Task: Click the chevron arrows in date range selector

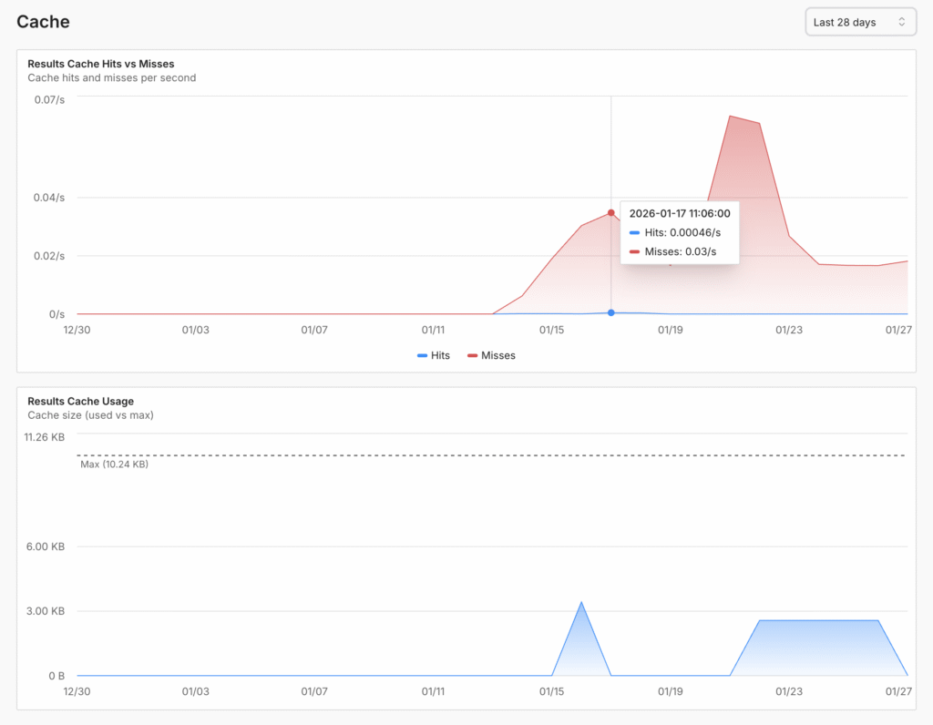Action: point(901,22)
